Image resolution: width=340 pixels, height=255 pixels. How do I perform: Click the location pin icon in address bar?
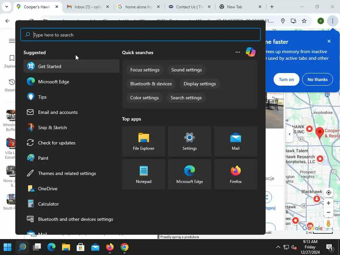[283, 21]
